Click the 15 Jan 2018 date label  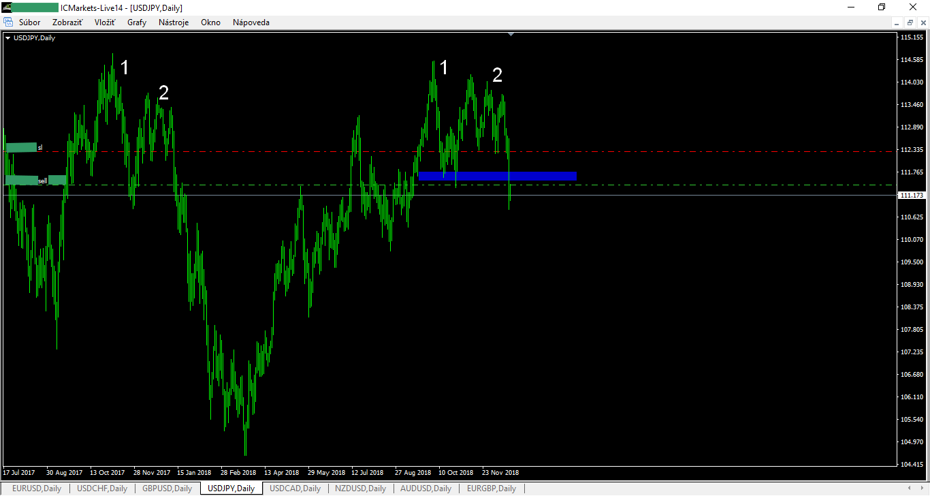tap(195, 472)
